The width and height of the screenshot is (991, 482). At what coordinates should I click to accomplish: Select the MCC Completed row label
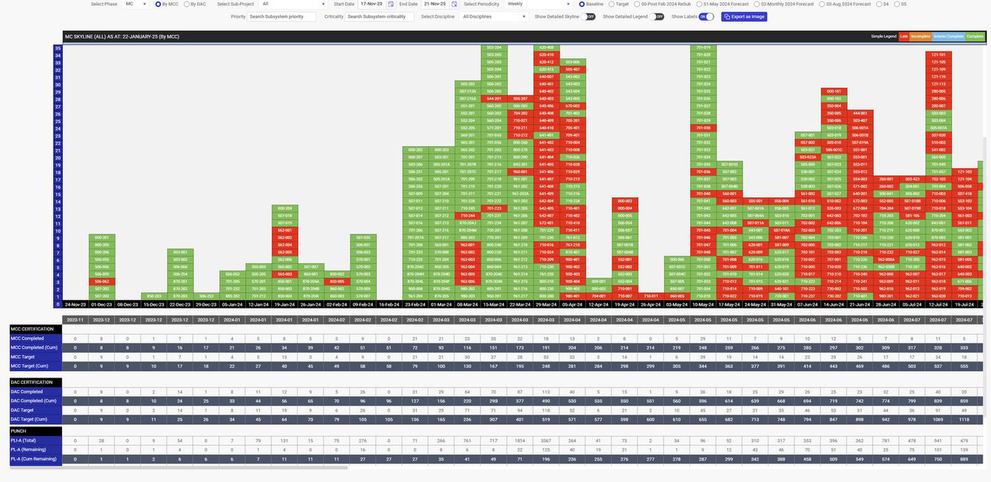pos(36,338)
